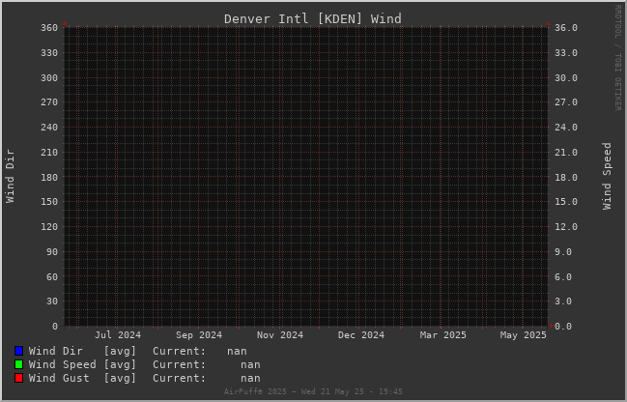Click the red Wind Gust legend swatch
The width and height of the screenshot is (627, 402).
pyautogui.click(x=18, y=378)
